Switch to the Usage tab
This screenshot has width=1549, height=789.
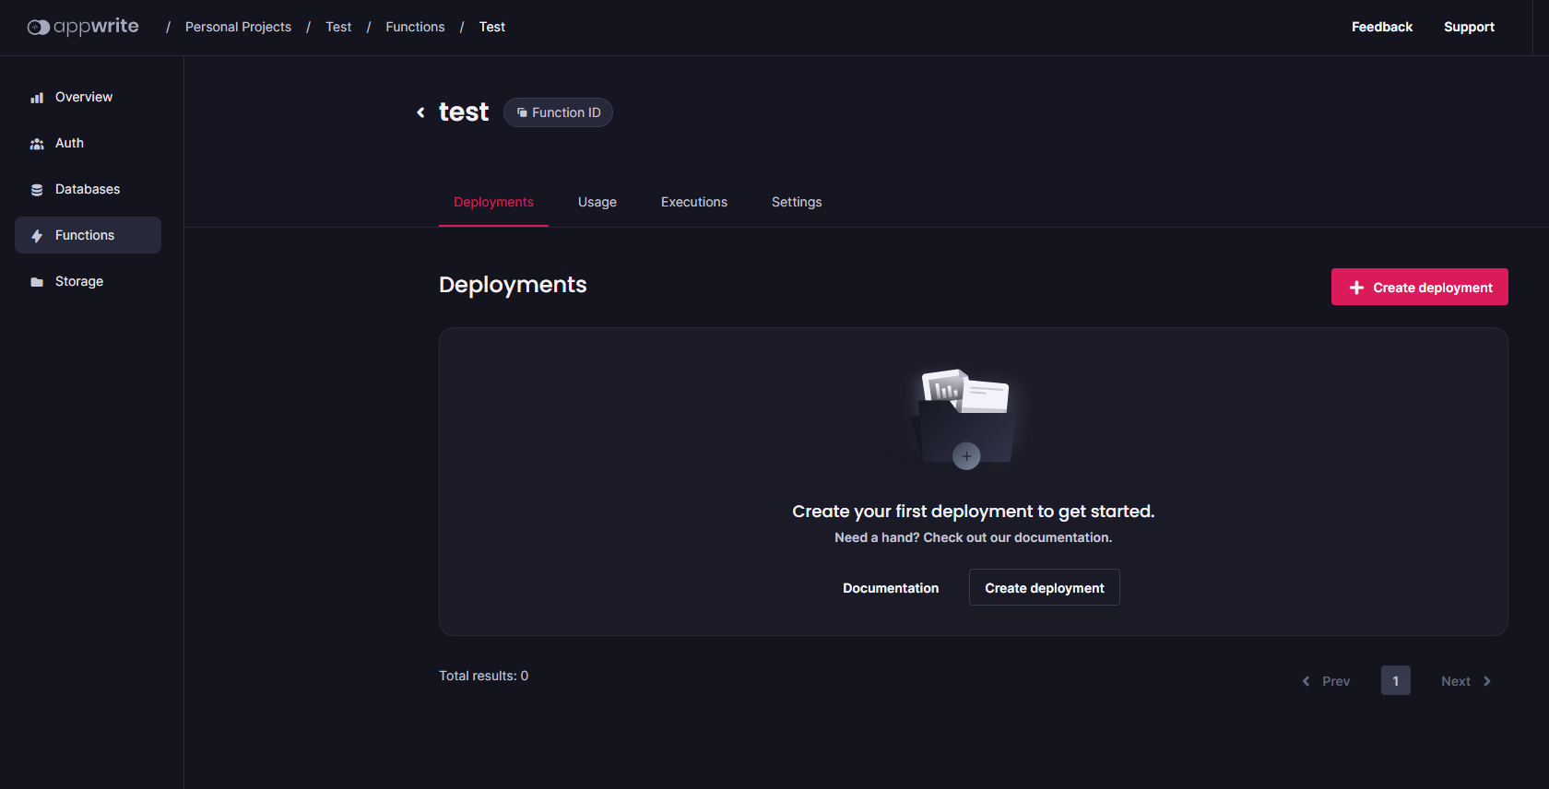point(597,202)
